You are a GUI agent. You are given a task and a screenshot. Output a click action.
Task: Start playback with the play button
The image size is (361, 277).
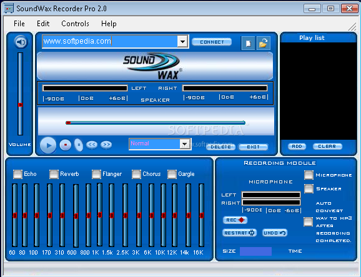(48, 145)
